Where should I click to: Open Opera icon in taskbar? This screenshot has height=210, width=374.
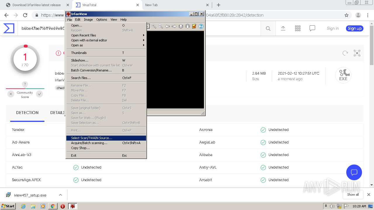(63, 206)
